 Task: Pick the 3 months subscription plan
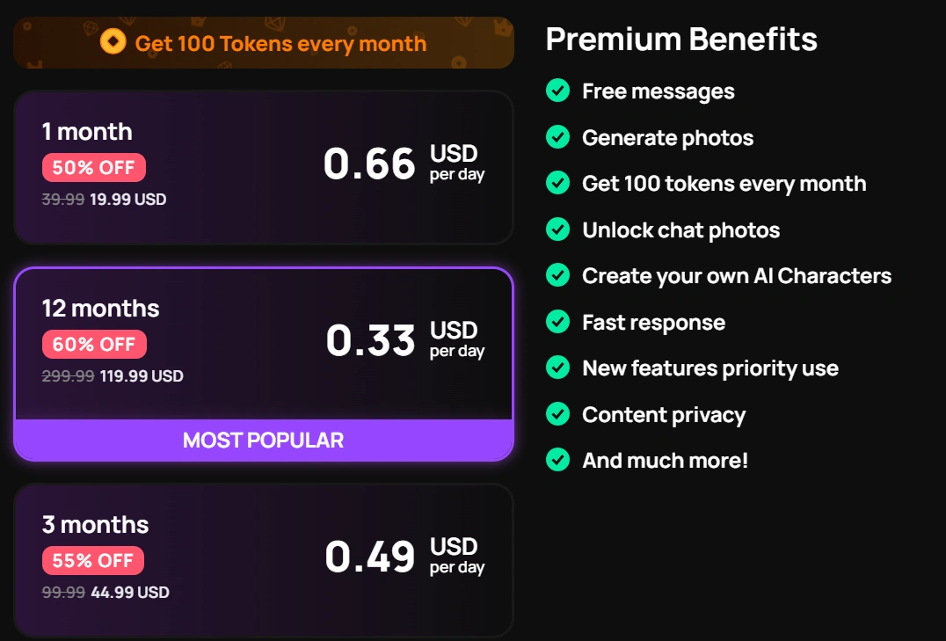[x=263, y=559]
